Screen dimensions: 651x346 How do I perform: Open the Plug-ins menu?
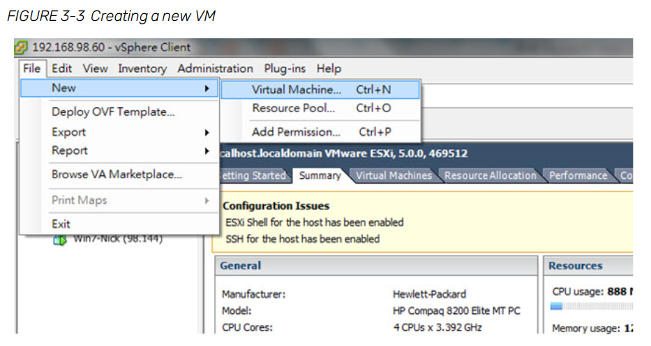[285, 68]
